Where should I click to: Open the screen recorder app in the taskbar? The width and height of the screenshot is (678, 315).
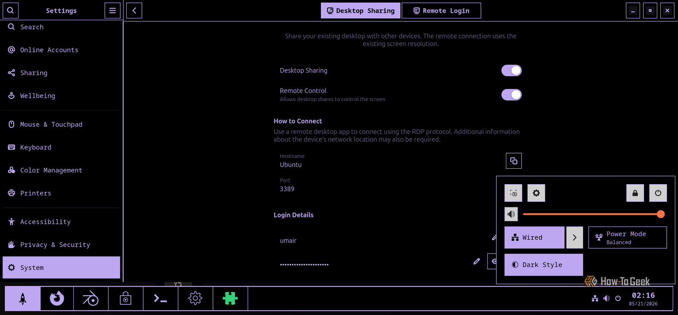[x=126, y=298]
